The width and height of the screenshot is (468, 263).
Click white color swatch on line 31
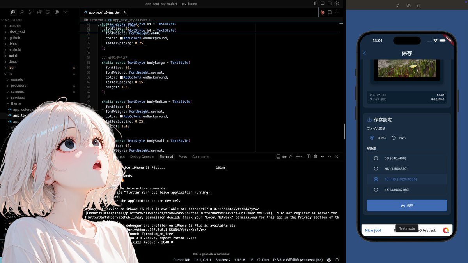(x=122, y=38)
